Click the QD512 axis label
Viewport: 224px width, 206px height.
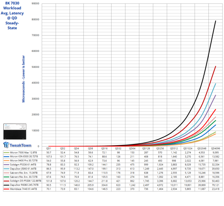174,148
